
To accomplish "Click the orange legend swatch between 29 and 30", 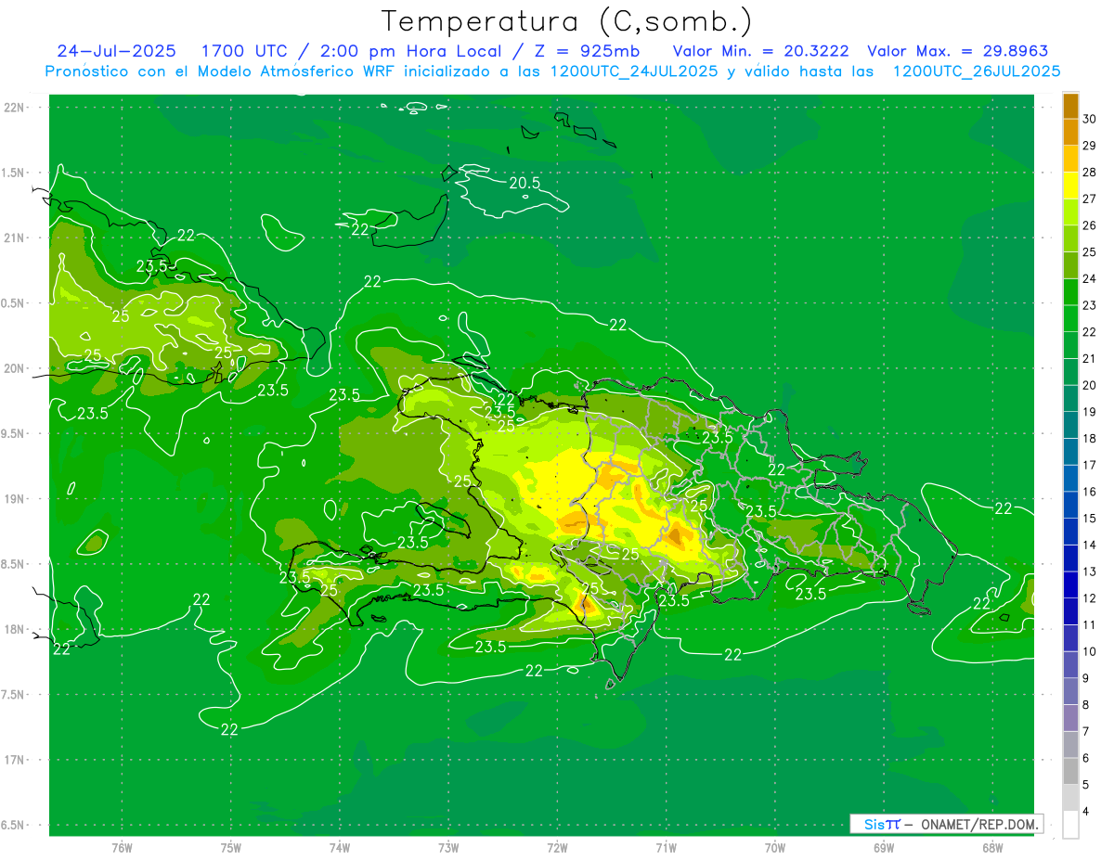I will 1070,132.
